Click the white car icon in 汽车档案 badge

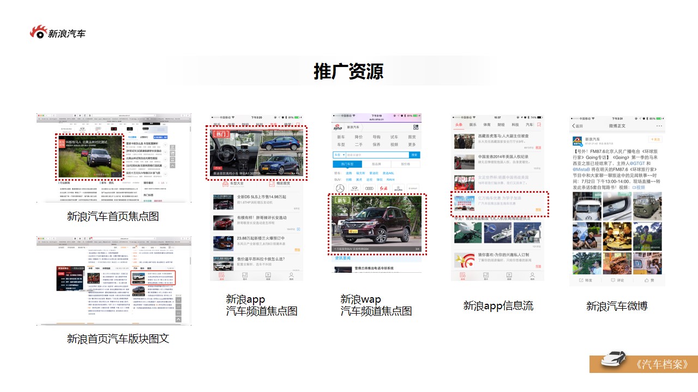click(613, 359)
